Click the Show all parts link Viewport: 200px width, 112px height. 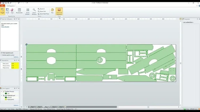tap(5, 27)
